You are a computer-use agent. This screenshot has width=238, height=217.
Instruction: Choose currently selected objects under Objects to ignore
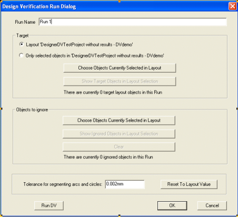click(x=119, y=121)
